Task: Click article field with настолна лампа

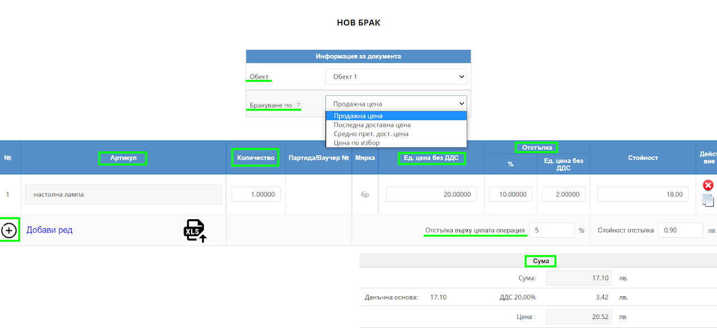Action: (x=123, y=195)
